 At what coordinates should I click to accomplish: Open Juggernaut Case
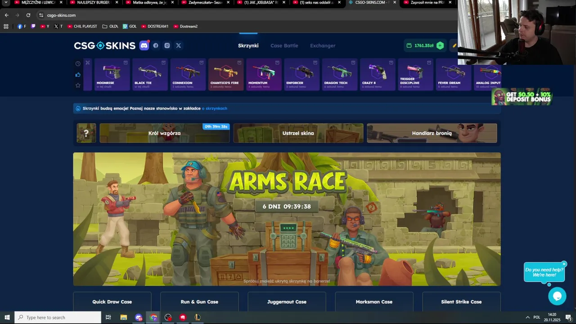pos(287,301)
